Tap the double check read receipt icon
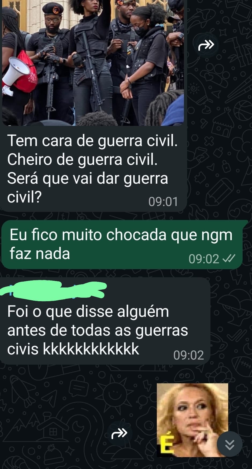Viewport: 252px width, 469px height. click(x=229, y=259)
